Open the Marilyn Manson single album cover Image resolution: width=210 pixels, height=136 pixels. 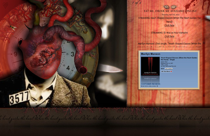click(150, 66)
